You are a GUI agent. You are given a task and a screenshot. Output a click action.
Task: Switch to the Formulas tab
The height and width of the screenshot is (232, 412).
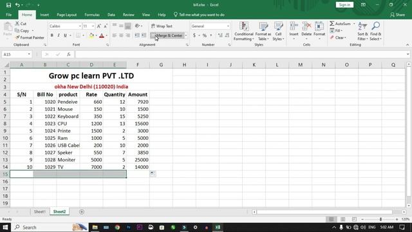tap(92, 15)
